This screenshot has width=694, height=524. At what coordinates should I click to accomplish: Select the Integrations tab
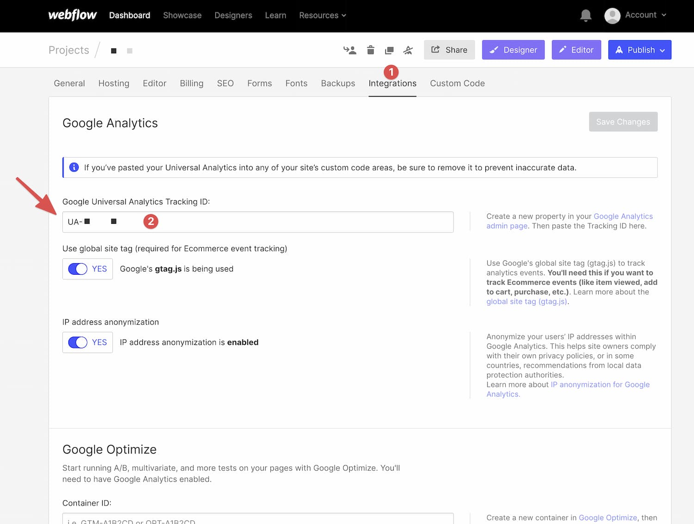point(392,83)
